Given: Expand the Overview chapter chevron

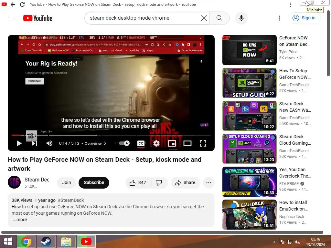Looking at the screenshot, I should point(105,143).
